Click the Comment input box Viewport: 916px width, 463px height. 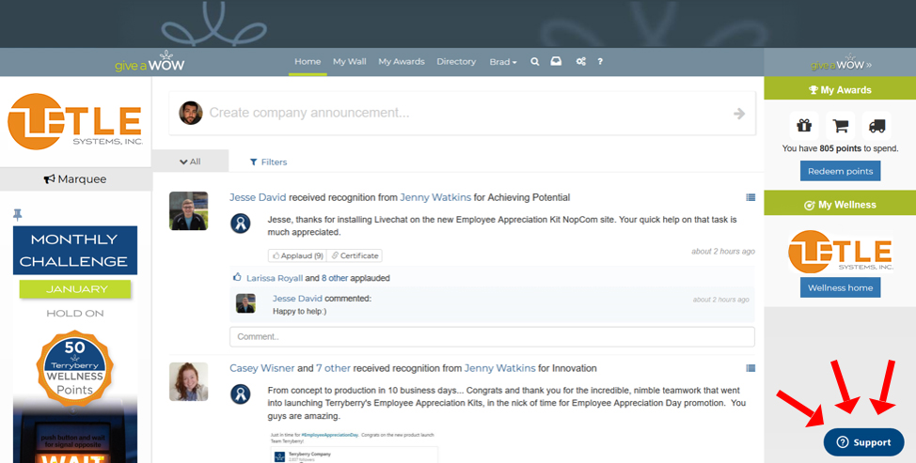[x=492, y=336]
